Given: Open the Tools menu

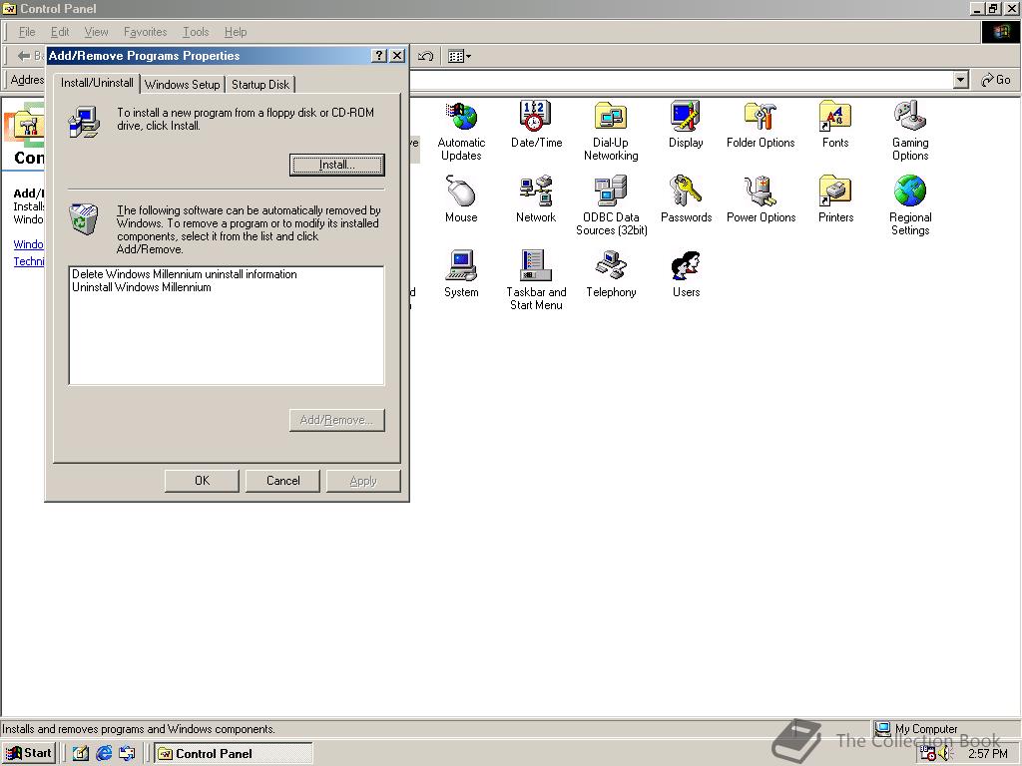Looking at the screenshot, I should point(196,32).
